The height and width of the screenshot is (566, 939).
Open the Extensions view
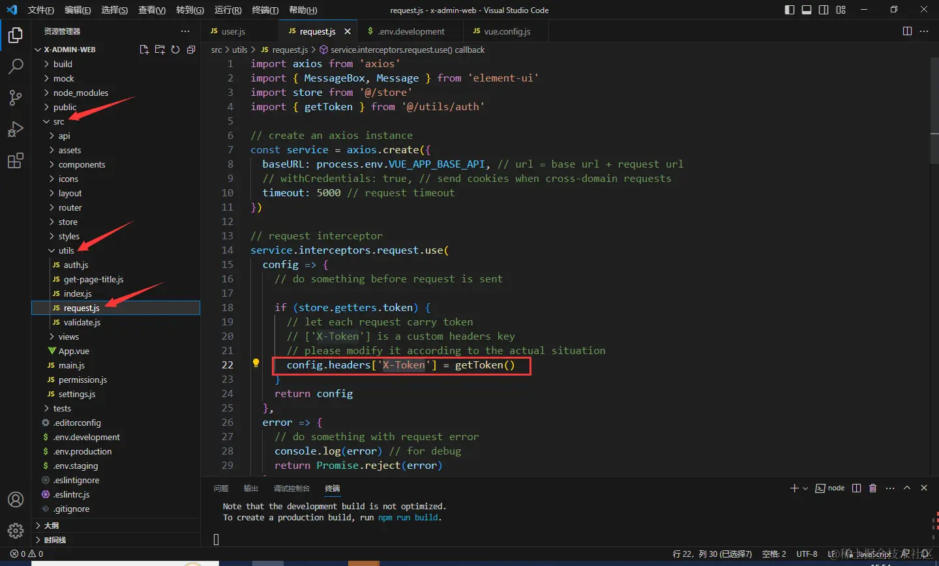click(16, 160)
